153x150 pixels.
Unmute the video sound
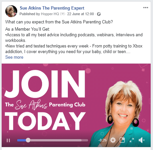click(141, 140)
